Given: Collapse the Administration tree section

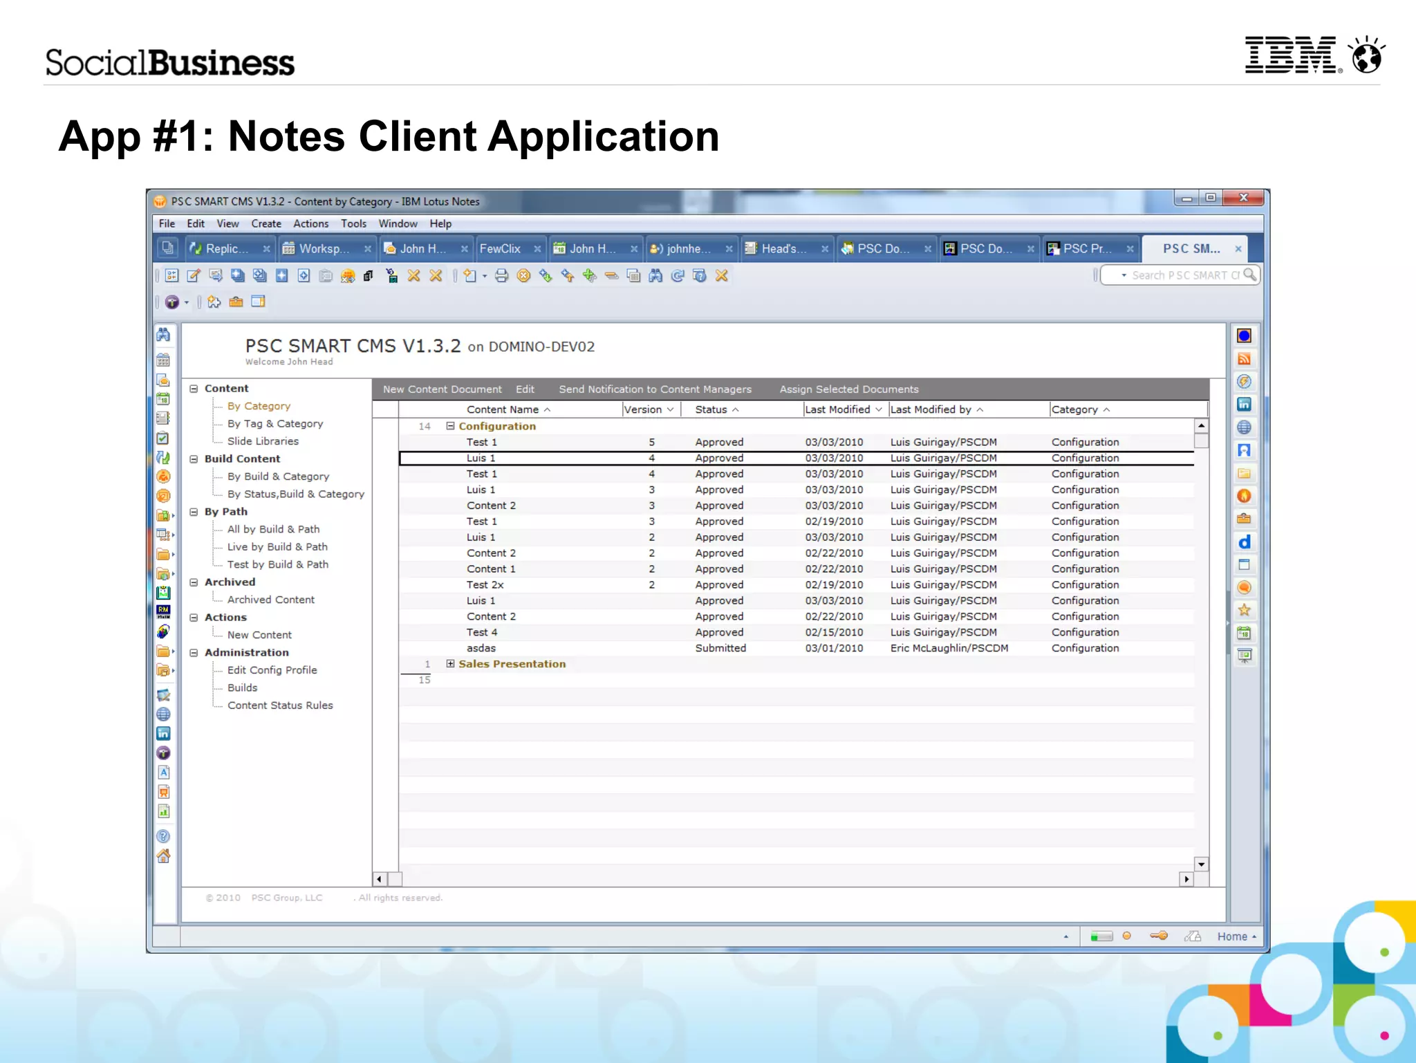Looking at the screenshot, I should [194, 653].
